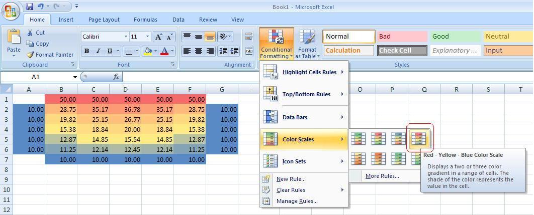Open the Icon Sets submenu
Image resolution: width=534 pixels, height=215 pixels.
coord(304,161)
